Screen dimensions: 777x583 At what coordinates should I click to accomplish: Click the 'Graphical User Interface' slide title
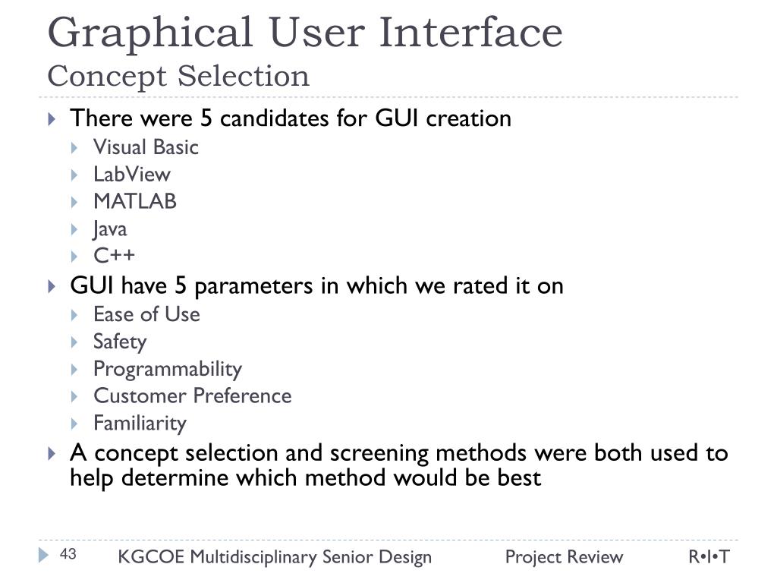pos(305,33)
